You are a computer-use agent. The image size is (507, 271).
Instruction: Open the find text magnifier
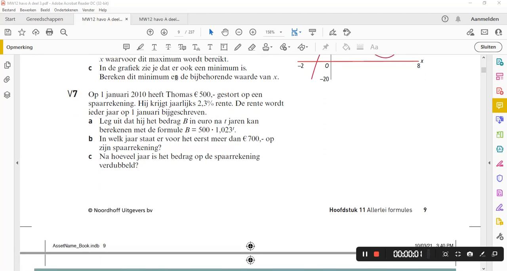pyautogui.click(x=64, y=32)
